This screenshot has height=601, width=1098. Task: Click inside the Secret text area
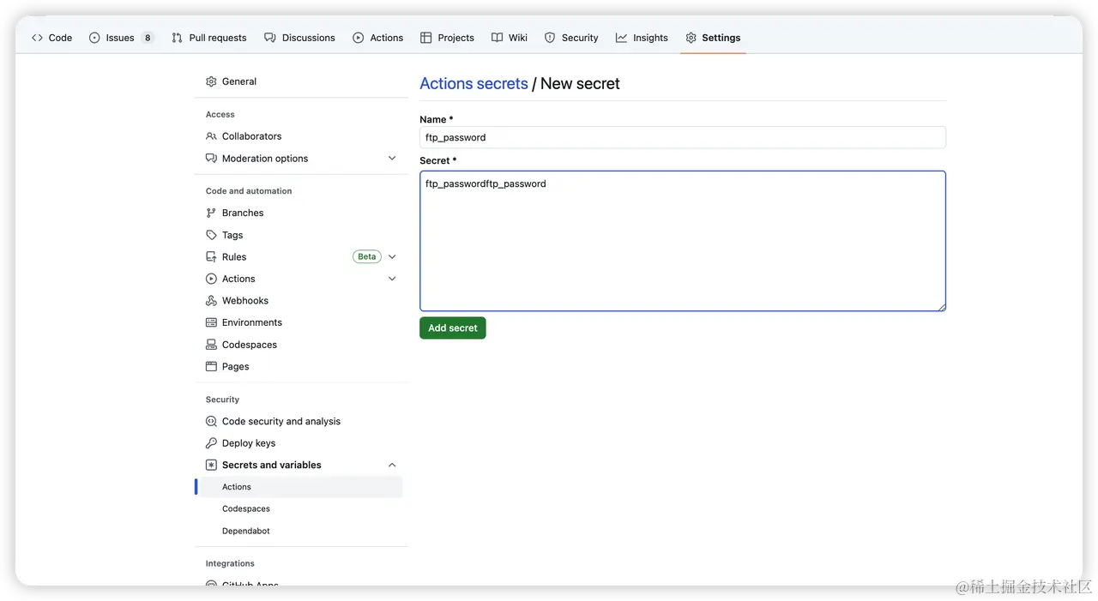(683, 241)
